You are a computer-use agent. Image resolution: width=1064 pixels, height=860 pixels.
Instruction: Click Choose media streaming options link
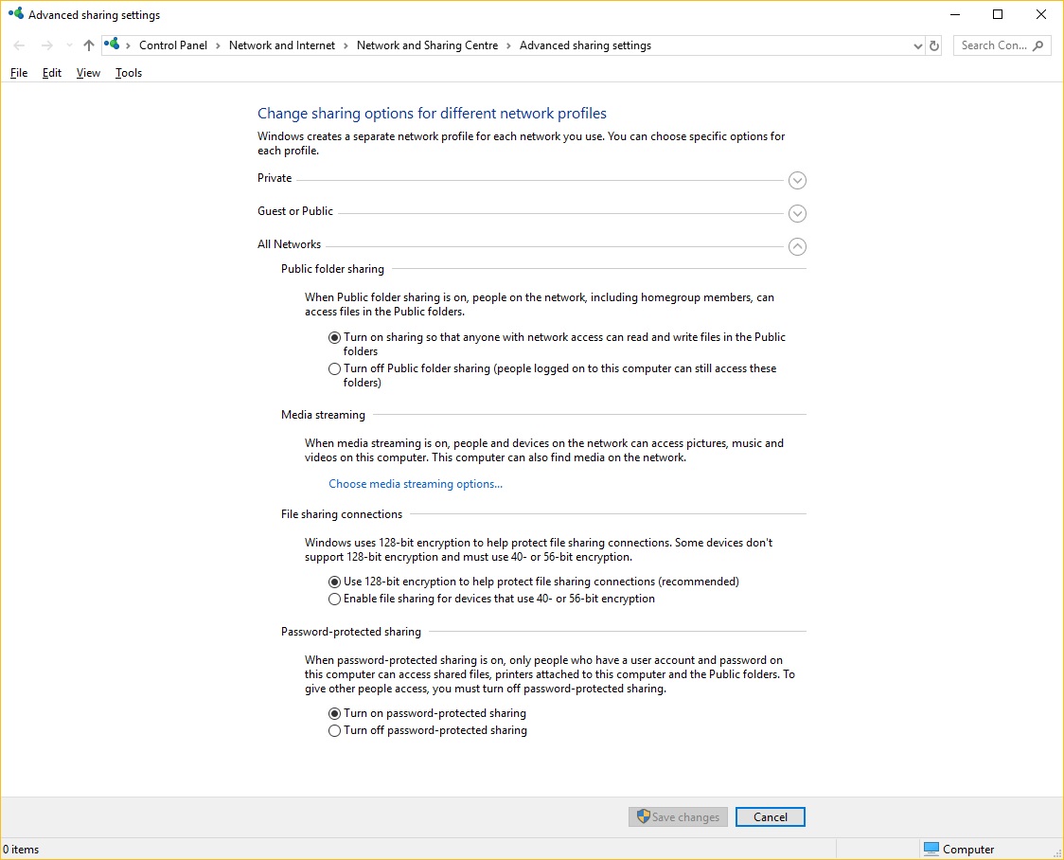coord(415,484)
